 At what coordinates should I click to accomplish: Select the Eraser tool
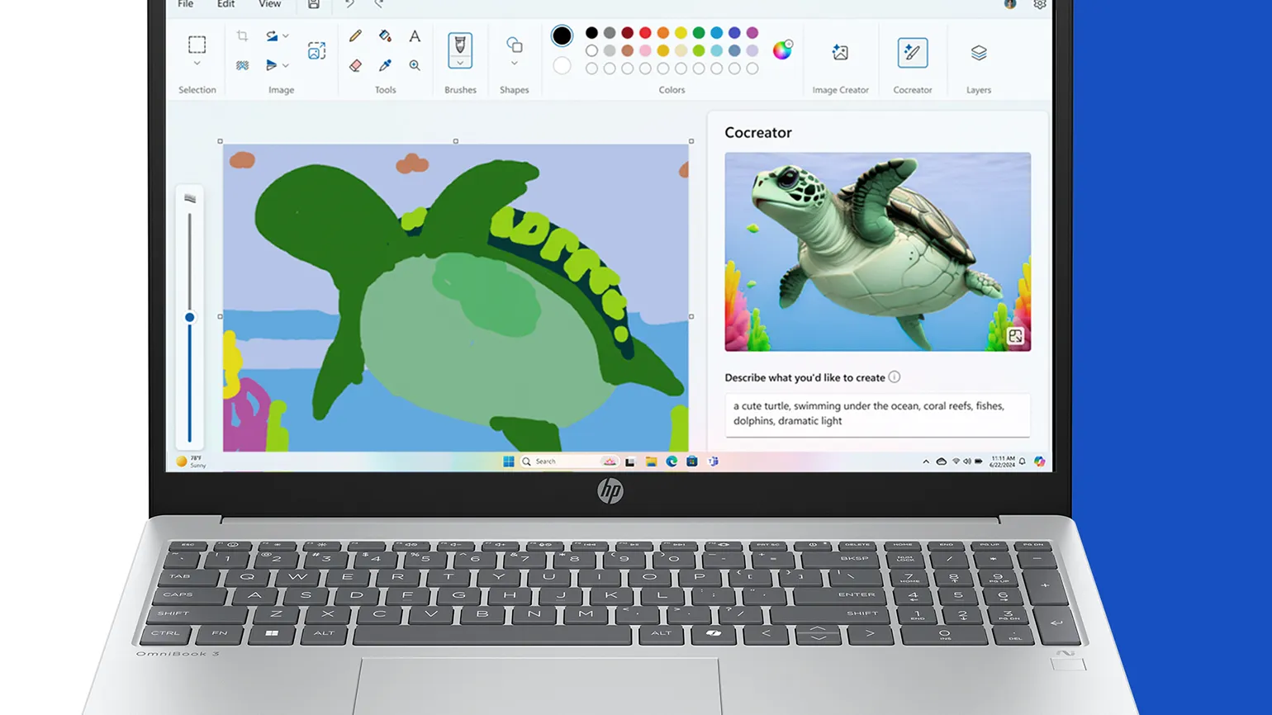pos(355,65)
